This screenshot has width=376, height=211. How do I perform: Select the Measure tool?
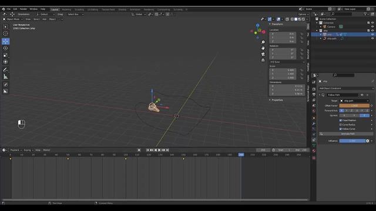[5, 77]
